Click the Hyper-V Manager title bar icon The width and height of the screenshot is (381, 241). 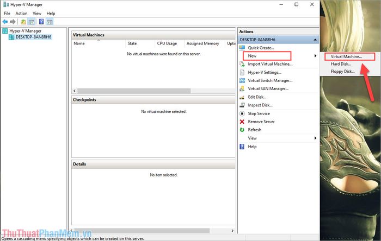coord(6,4)
